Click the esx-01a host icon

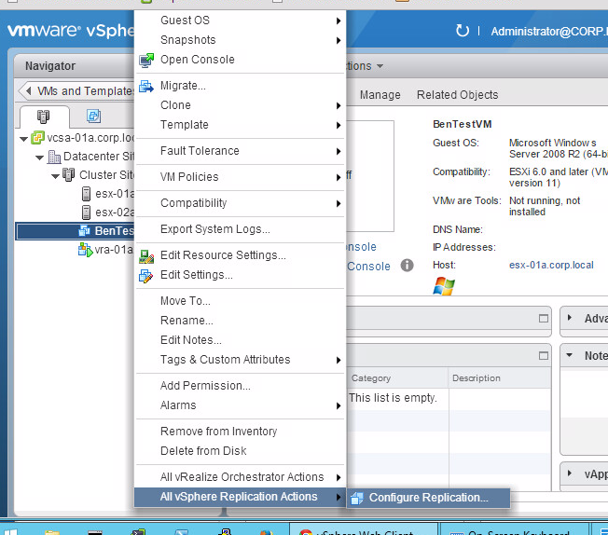(86, 194)
